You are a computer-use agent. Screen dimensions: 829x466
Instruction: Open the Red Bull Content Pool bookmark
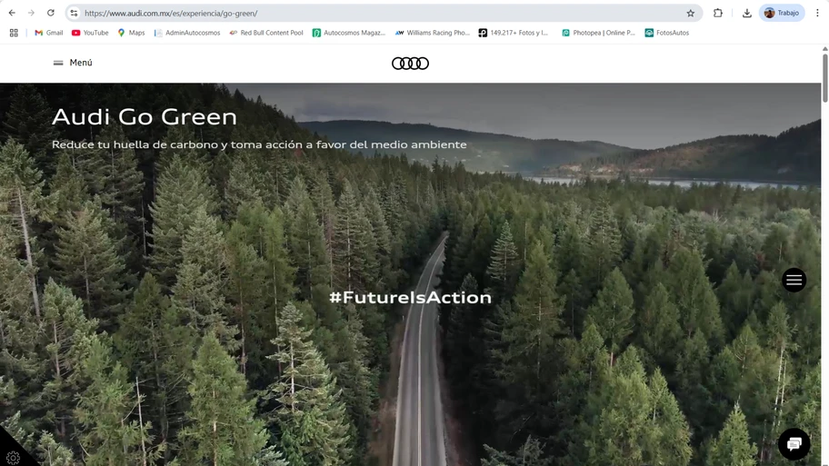point(266,33)
